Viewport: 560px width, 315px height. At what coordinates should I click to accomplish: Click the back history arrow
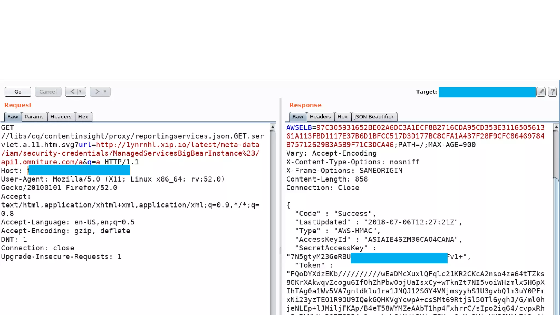pyautogui.click(x=72, y=92)
